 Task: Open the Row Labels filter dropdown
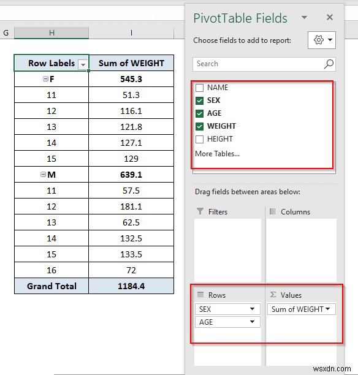click(x=83, y=64)
